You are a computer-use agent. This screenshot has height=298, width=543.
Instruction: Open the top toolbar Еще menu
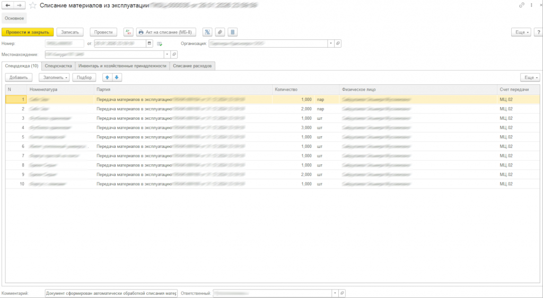point(521,32)
